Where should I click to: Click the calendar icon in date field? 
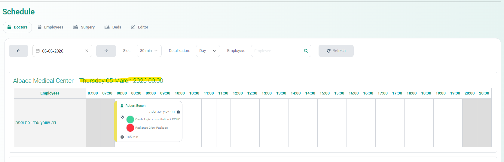point(38,51)
